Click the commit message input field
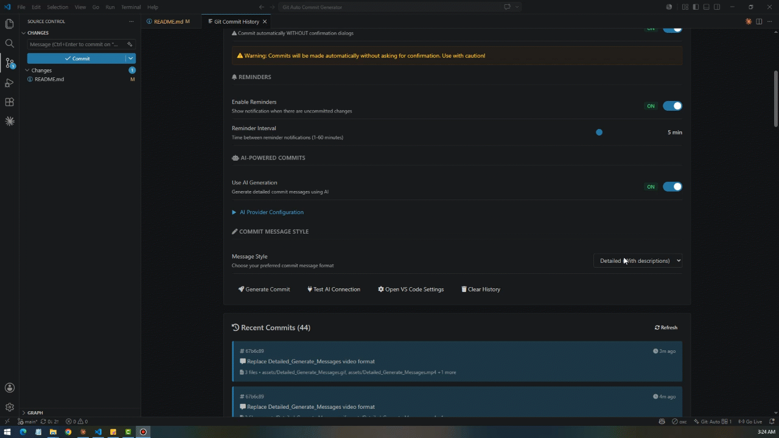The image size is (779, 438). [77, 44]
